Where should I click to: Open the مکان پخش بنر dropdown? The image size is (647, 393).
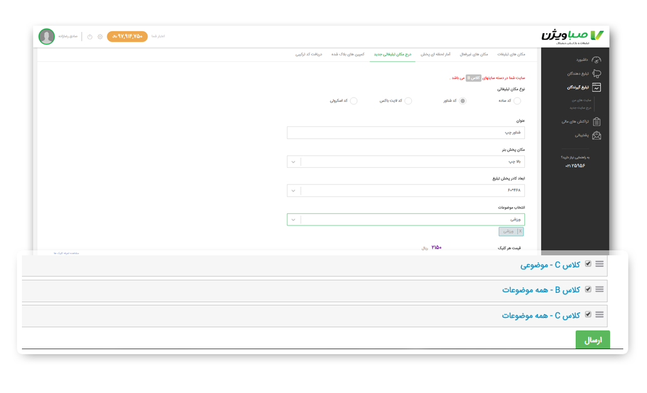[406, 162]
